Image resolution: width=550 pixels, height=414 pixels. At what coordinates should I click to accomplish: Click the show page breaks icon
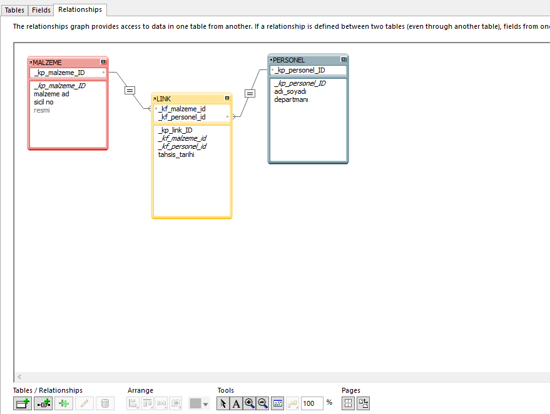349,403
